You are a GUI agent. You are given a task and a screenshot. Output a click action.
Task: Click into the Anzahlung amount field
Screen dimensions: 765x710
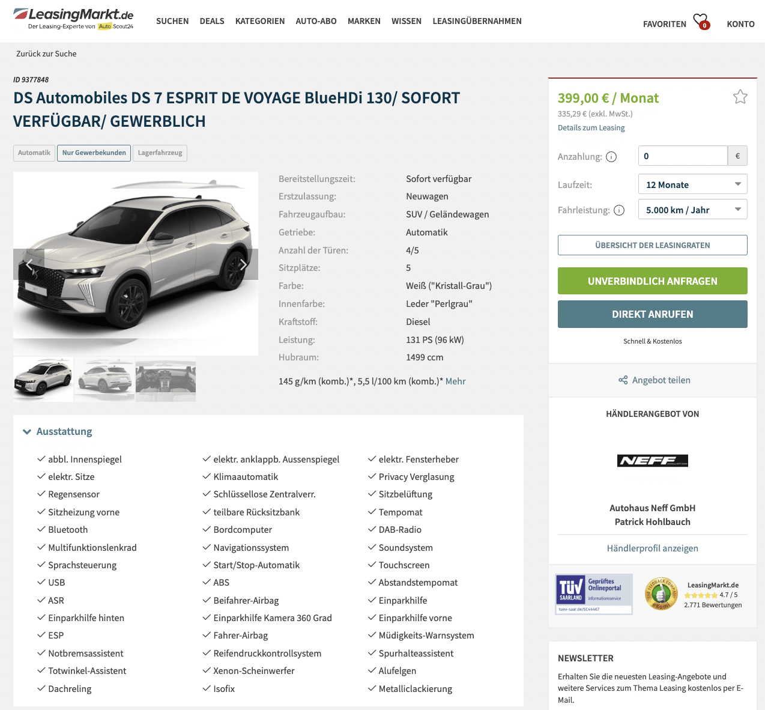pos(683,156)
